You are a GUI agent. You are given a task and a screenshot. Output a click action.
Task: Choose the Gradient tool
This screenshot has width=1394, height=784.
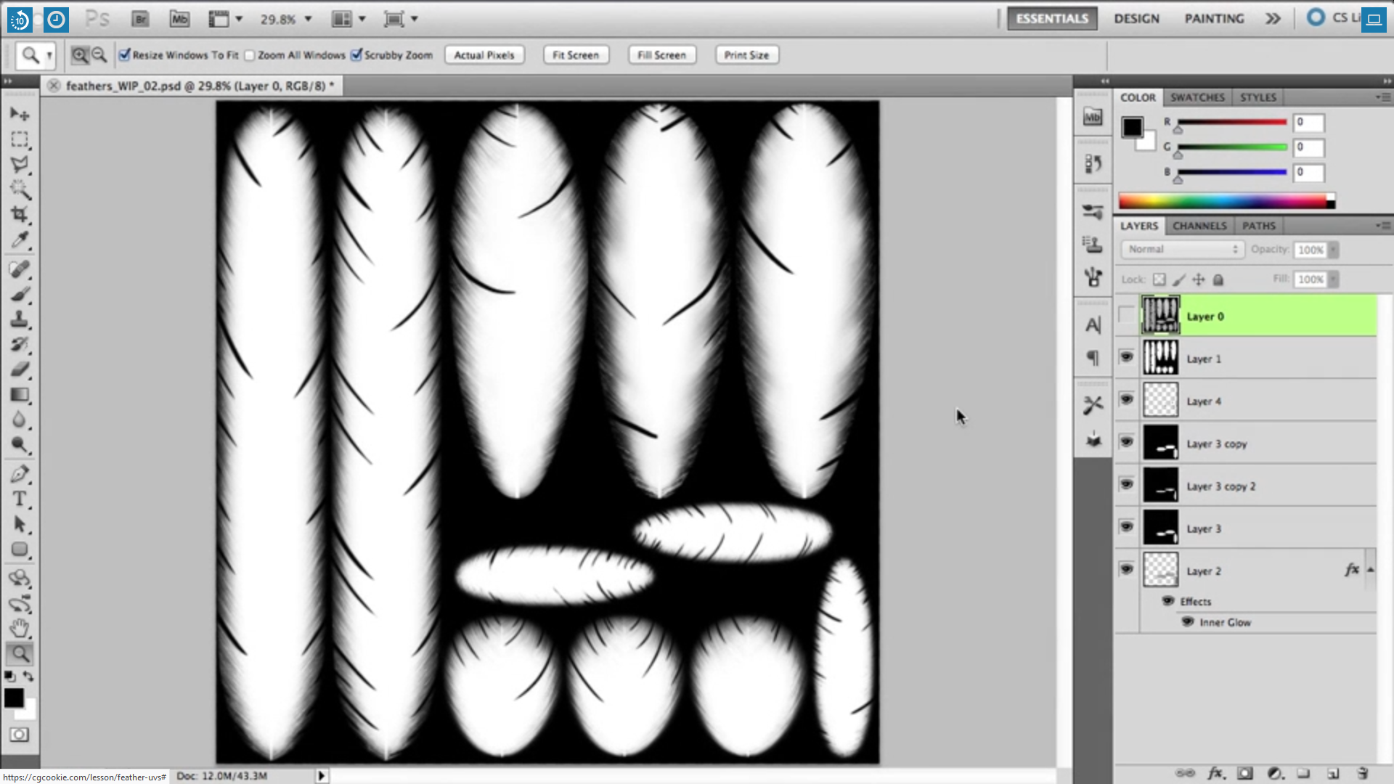tap(20, 395)
